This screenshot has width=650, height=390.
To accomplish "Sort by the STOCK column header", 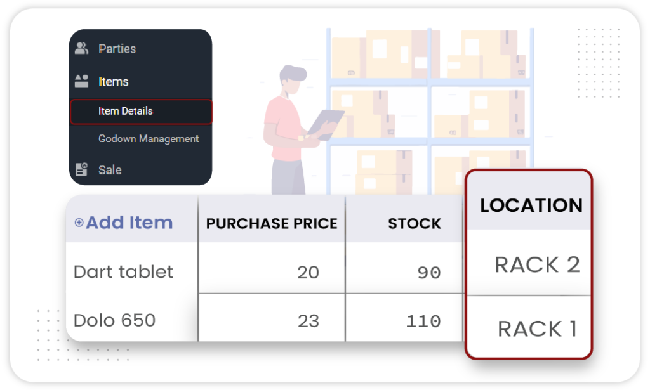I will [415, 224].
